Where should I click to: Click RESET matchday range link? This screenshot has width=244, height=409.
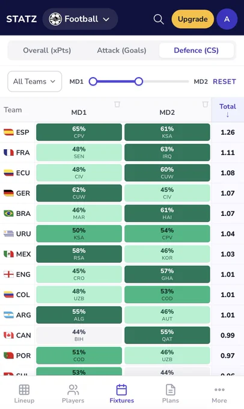point(224,81)
